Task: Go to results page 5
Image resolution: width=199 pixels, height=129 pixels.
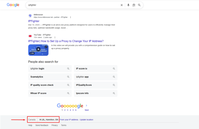Action: [73, 110]
